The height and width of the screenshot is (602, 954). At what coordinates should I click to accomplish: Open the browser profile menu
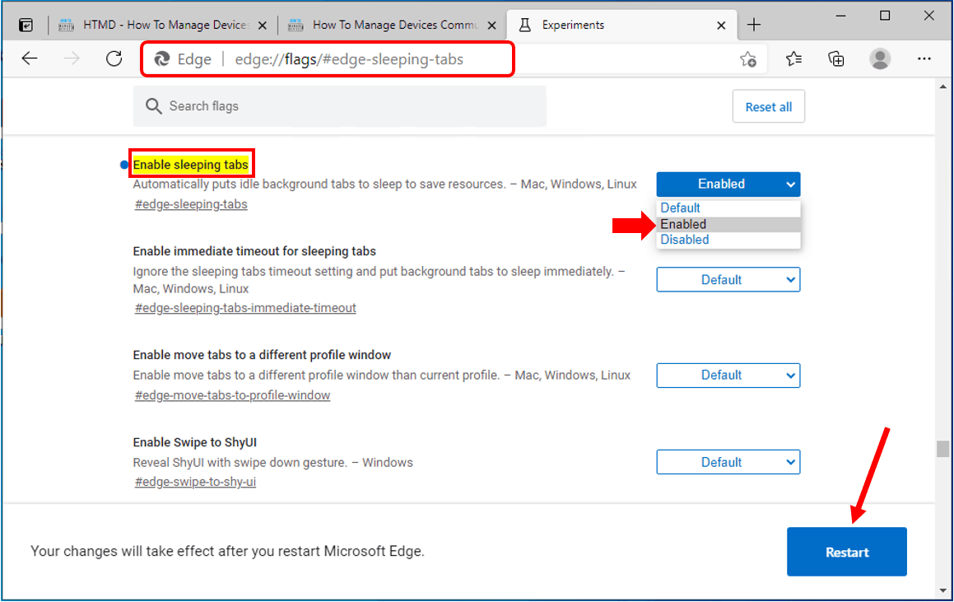(880, 58)
